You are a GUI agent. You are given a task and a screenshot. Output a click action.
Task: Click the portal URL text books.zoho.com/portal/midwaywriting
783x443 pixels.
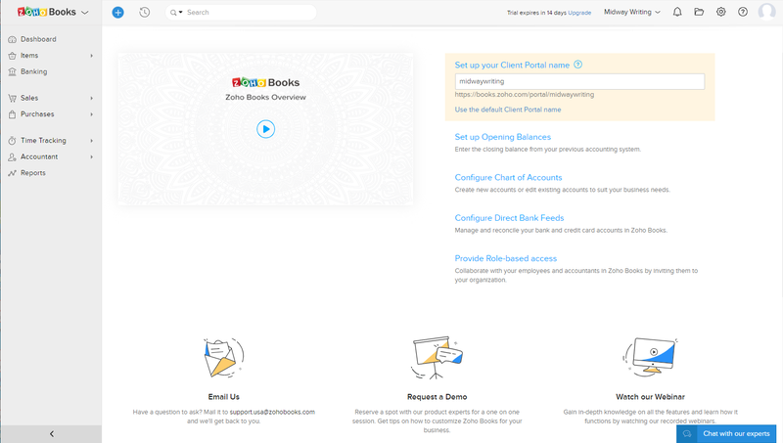pos(525,95)
